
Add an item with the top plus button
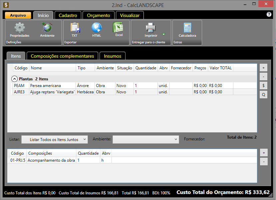[263, 68]
